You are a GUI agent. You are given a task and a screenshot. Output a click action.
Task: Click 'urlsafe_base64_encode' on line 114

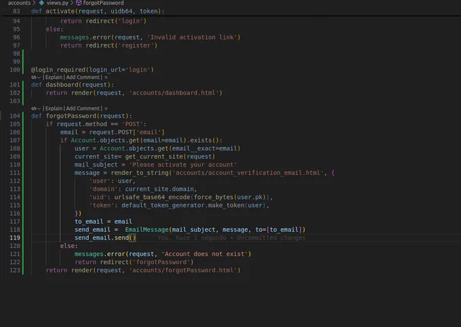[x=152, y=197]
